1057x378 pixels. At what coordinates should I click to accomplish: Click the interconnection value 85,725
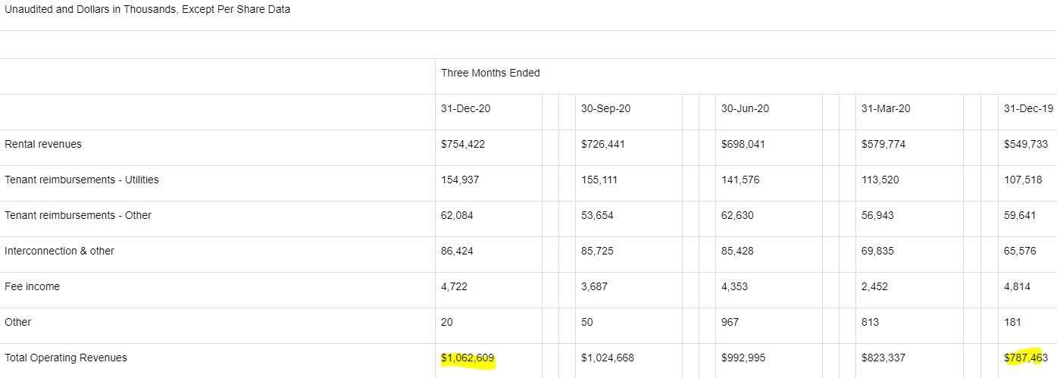(x=597, y=251)
